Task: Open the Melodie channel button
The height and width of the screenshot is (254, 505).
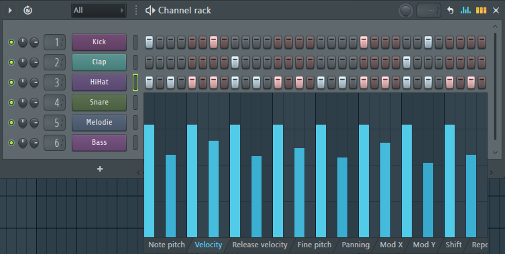Action: pos(99,123)
